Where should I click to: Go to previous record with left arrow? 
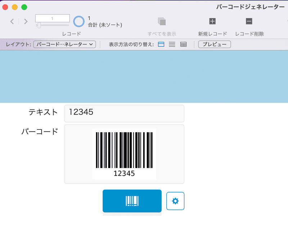[x=12, y=21]
